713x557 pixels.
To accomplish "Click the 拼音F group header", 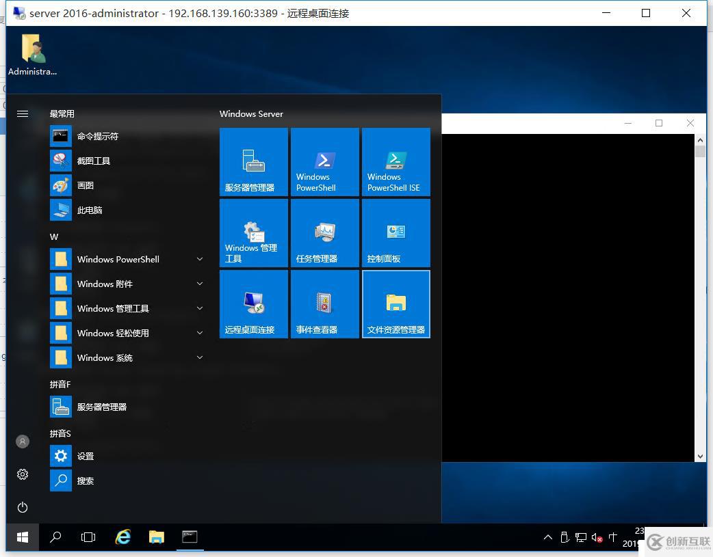I will coord(60,384).
